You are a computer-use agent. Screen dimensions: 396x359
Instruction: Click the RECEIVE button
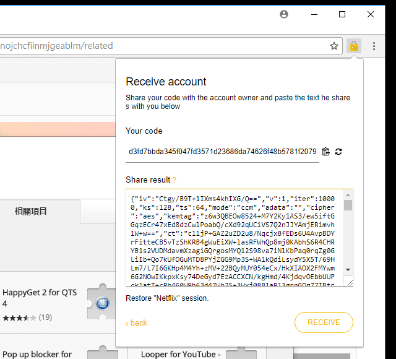pos(324,322)
